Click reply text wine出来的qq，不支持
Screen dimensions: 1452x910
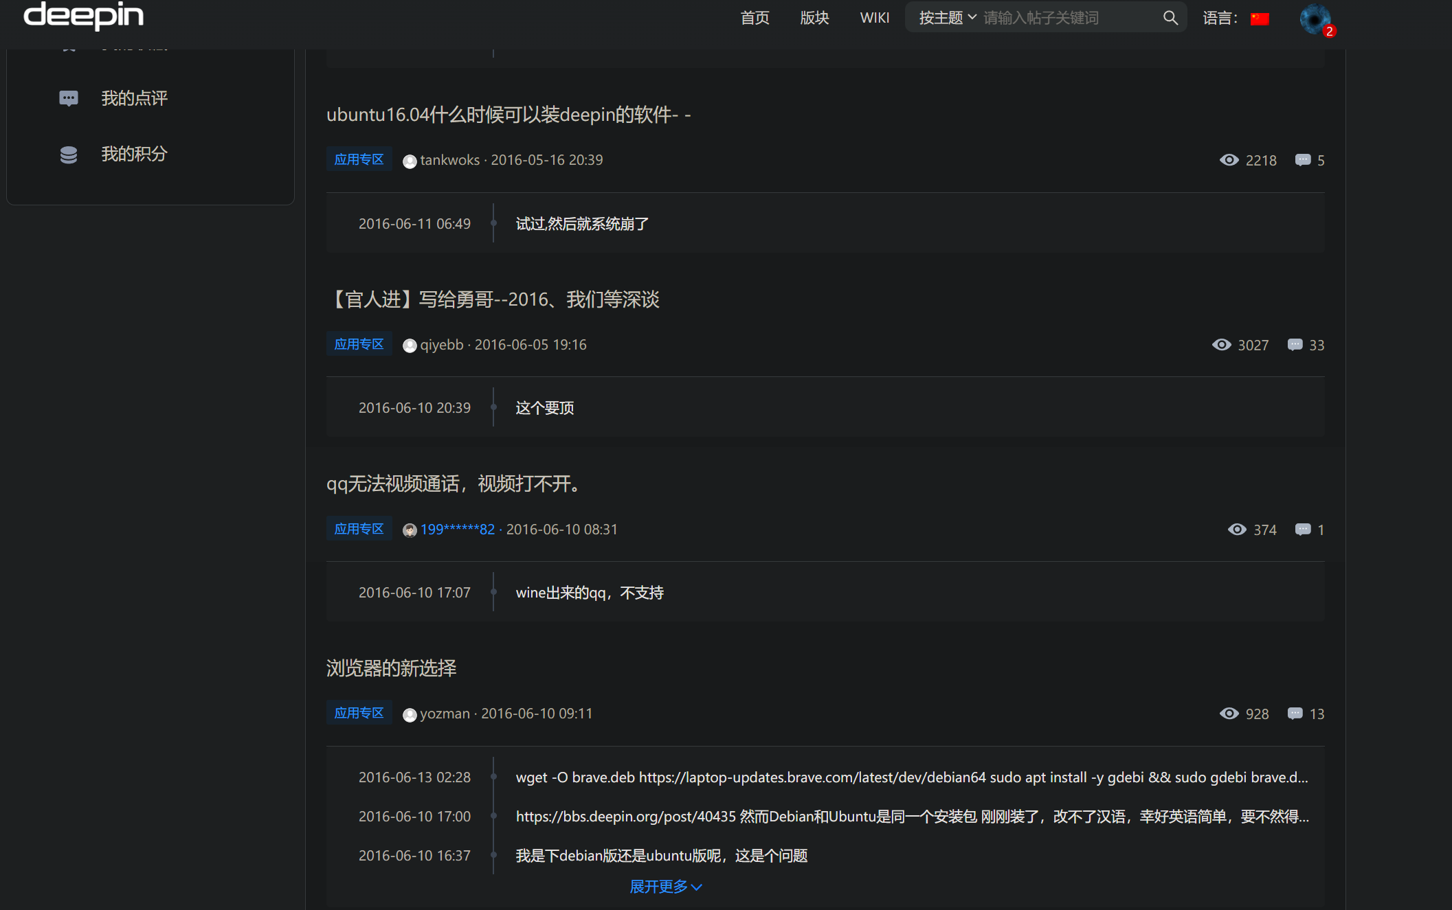pos(590,593)
